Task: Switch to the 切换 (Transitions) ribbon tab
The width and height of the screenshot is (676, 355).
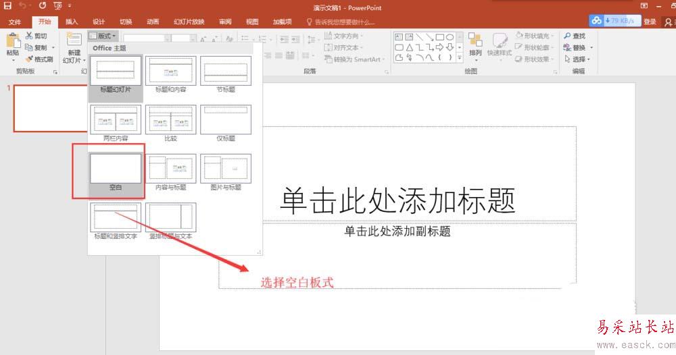Action: [126, 22]
